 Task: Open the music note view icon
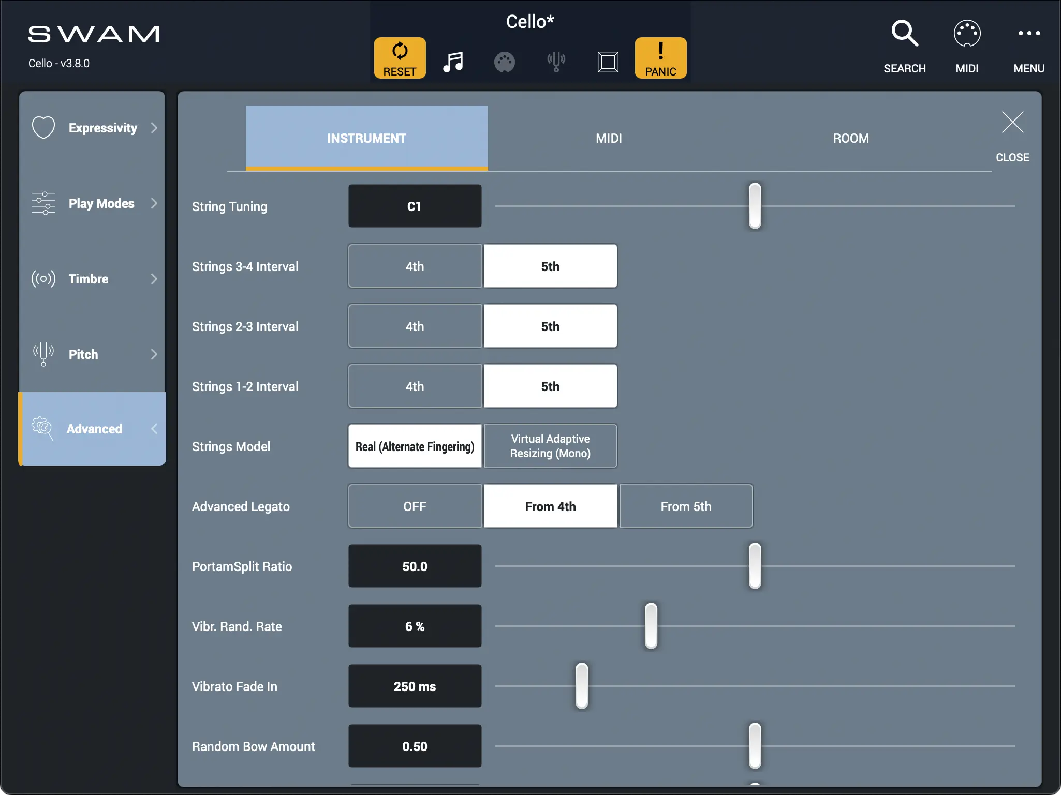click(x=453, y=62)
